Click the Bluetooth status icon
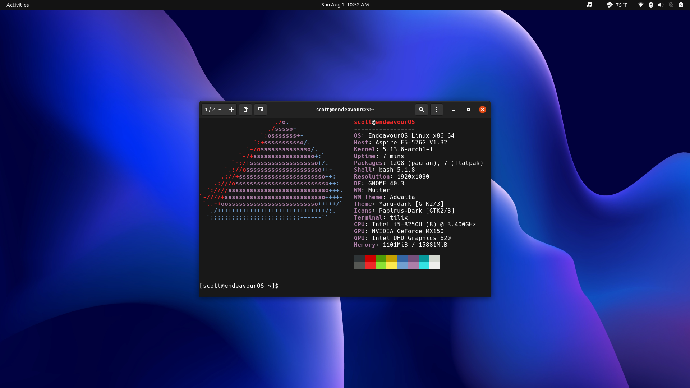This screenshot has width=690, height=388. point(651,5)
